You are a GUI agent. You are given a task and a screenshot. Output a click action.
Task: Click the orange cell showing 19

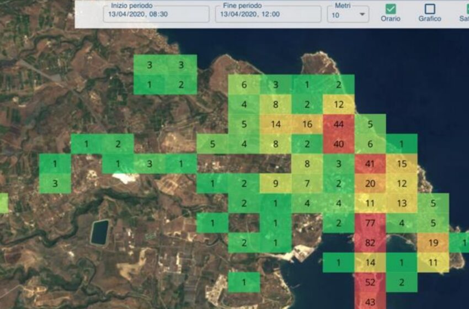[433, 243]
